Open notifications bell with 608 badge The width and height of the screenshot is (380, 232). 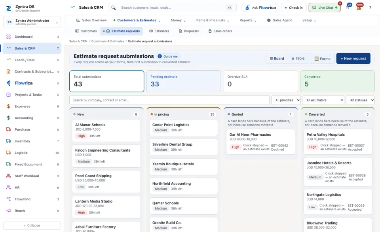pos(359,7)
